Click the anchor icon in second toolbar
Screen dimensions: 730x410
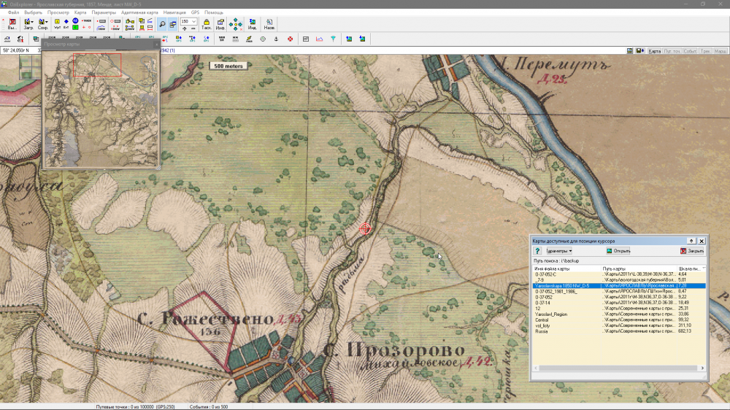tap(276, 39)
